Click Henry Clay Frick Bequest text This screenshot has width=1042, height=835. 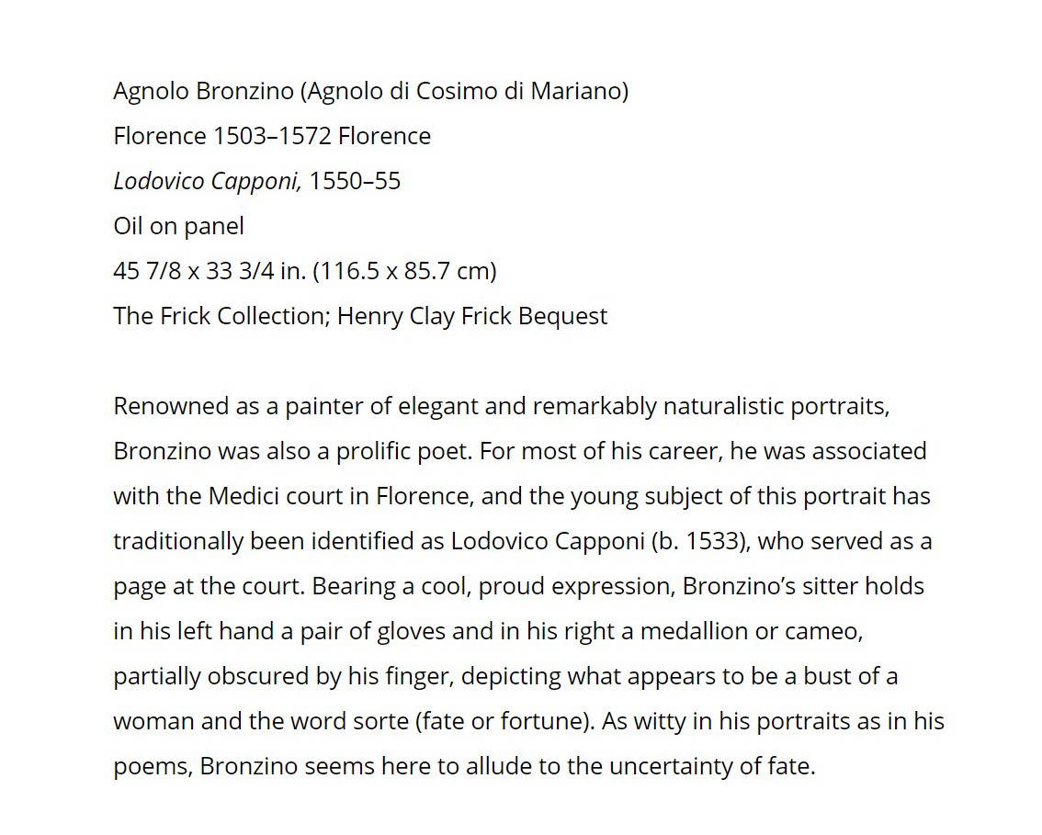coord(472,316)
